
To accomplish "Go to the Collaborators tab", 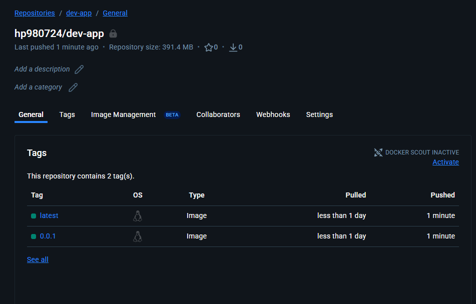I will [218, 114].
